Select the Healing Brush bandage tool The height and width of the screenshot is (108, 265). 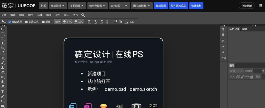(2, 58)
